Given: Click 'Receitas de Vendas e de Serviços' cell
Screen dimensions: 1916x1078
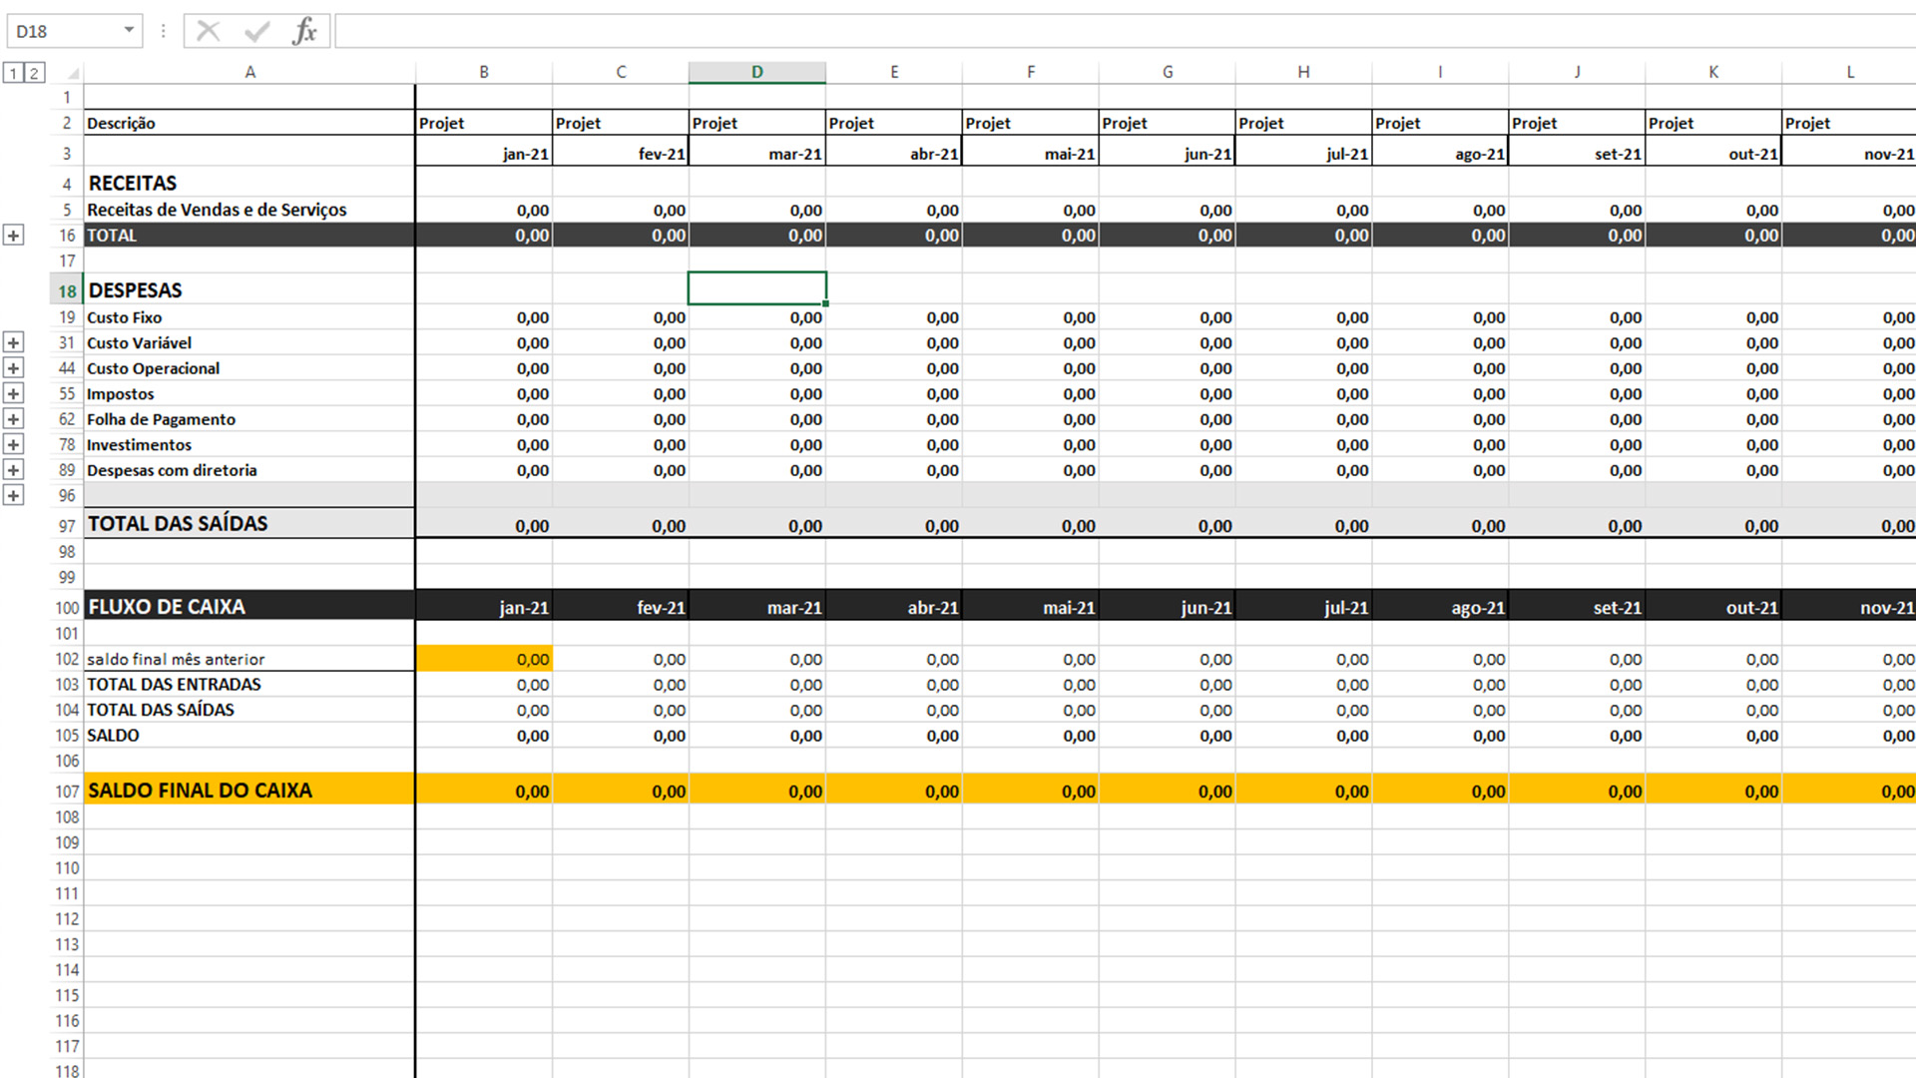Looking at the screenshot, I should click(x=249, y=210).
